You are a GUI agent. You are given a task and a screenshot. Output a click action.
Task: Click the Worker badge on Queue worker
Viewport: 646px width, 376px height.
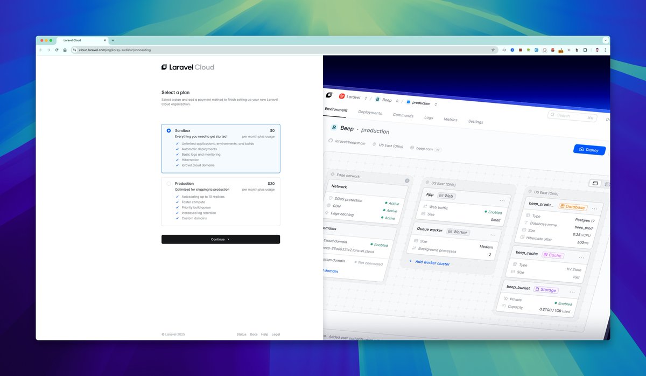click(x=458, y=232)
